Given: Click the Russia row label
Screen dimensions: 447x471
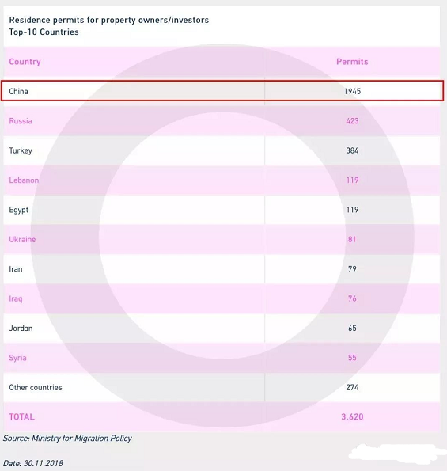Looking at the screenshot, I should 21,121.
